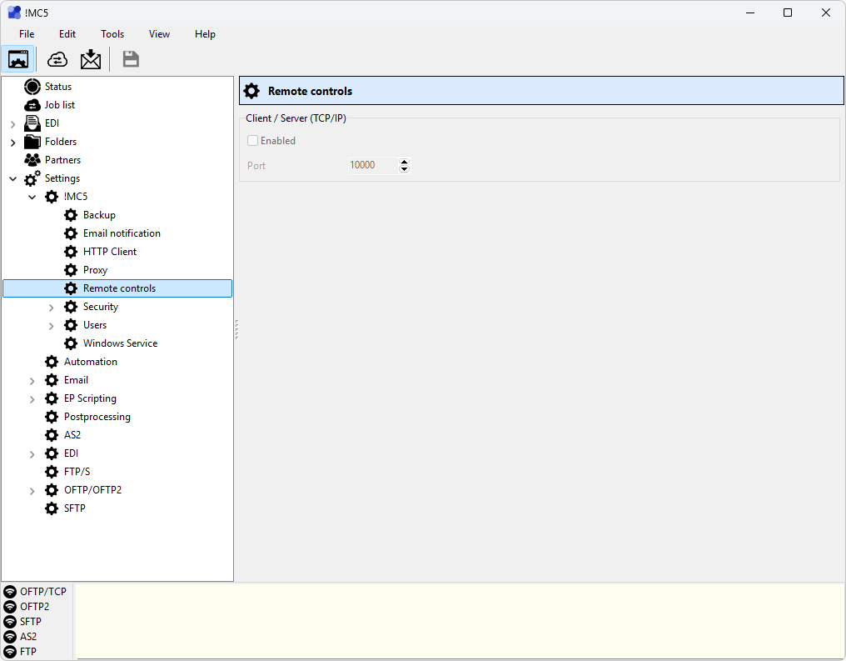Select the top-level EDI document icon
846x661 pixels.
32,123
